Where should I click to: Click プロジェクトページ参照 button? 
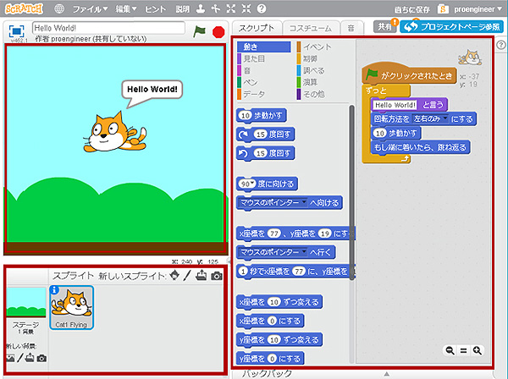point(451,26)
